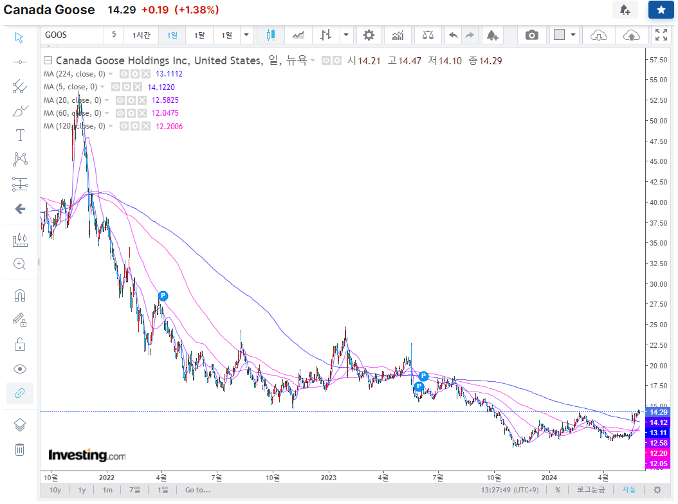
Task: Click the back arrow in left toolbar
Action: [x=20, y=209]
